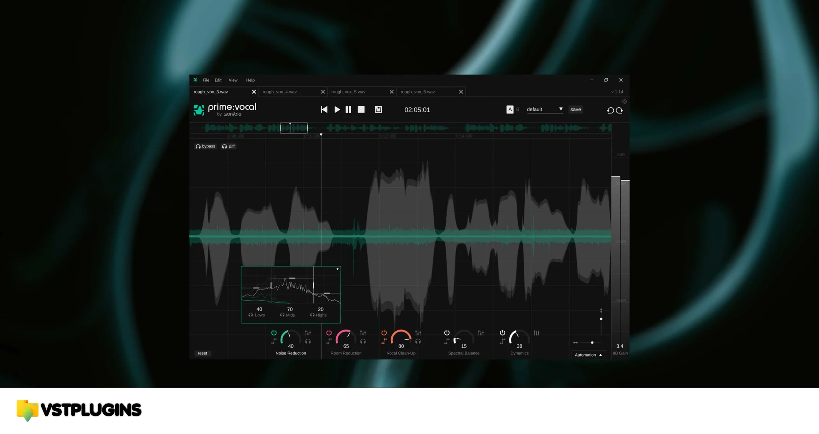Select the A/B comparison toggle button

[x=509, y=109]
